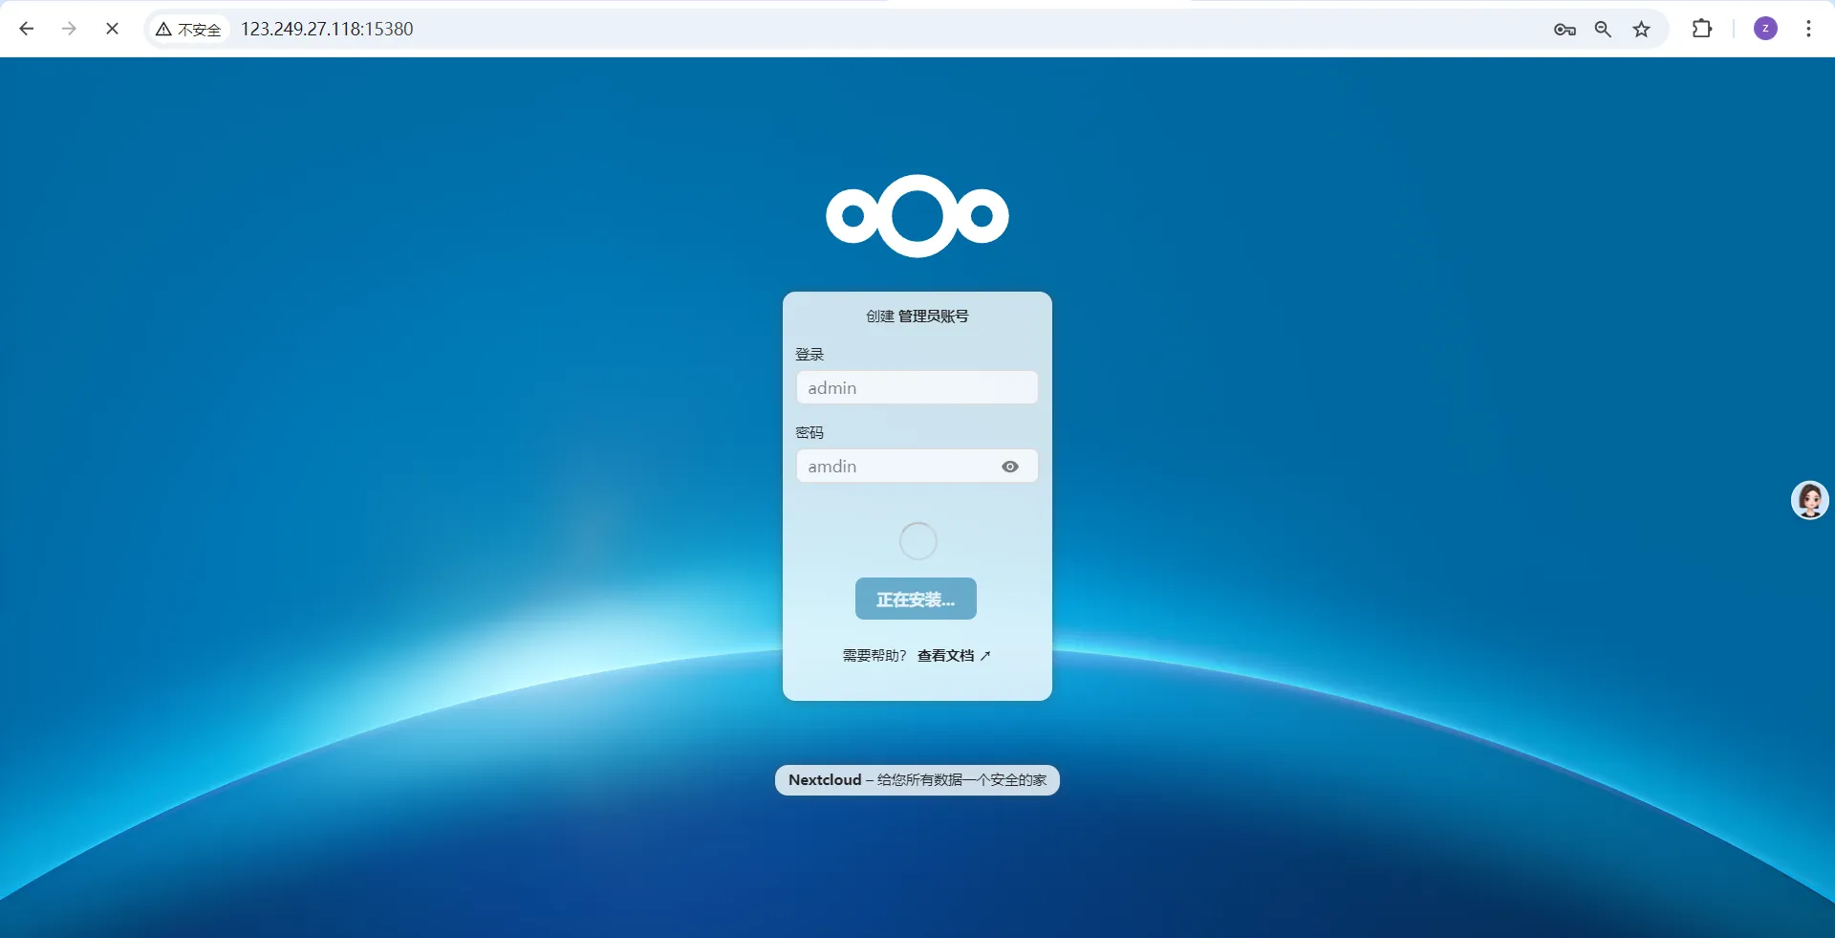The width and height of the screenshot is (1835, 938).
Task: Open the 查看文档 documentation link
Action: (954, 656)
